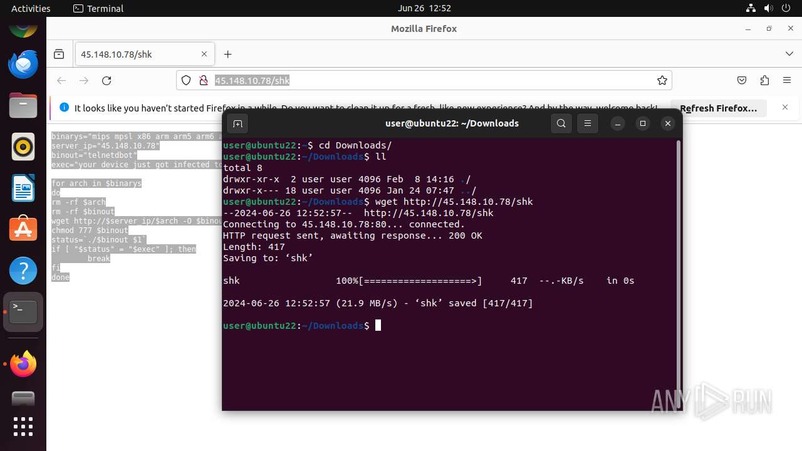Click the Firefox URL address field
Viewport: 802px width, 451px height.
[x=424, y=80]
